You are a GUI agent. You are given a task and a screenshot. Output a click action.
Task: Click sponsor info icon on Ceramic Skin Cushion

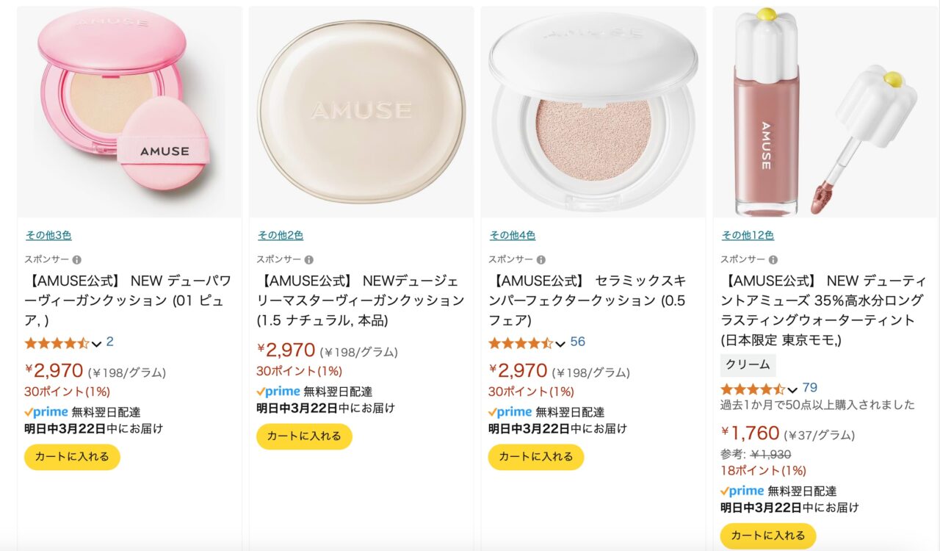point(541,260)
